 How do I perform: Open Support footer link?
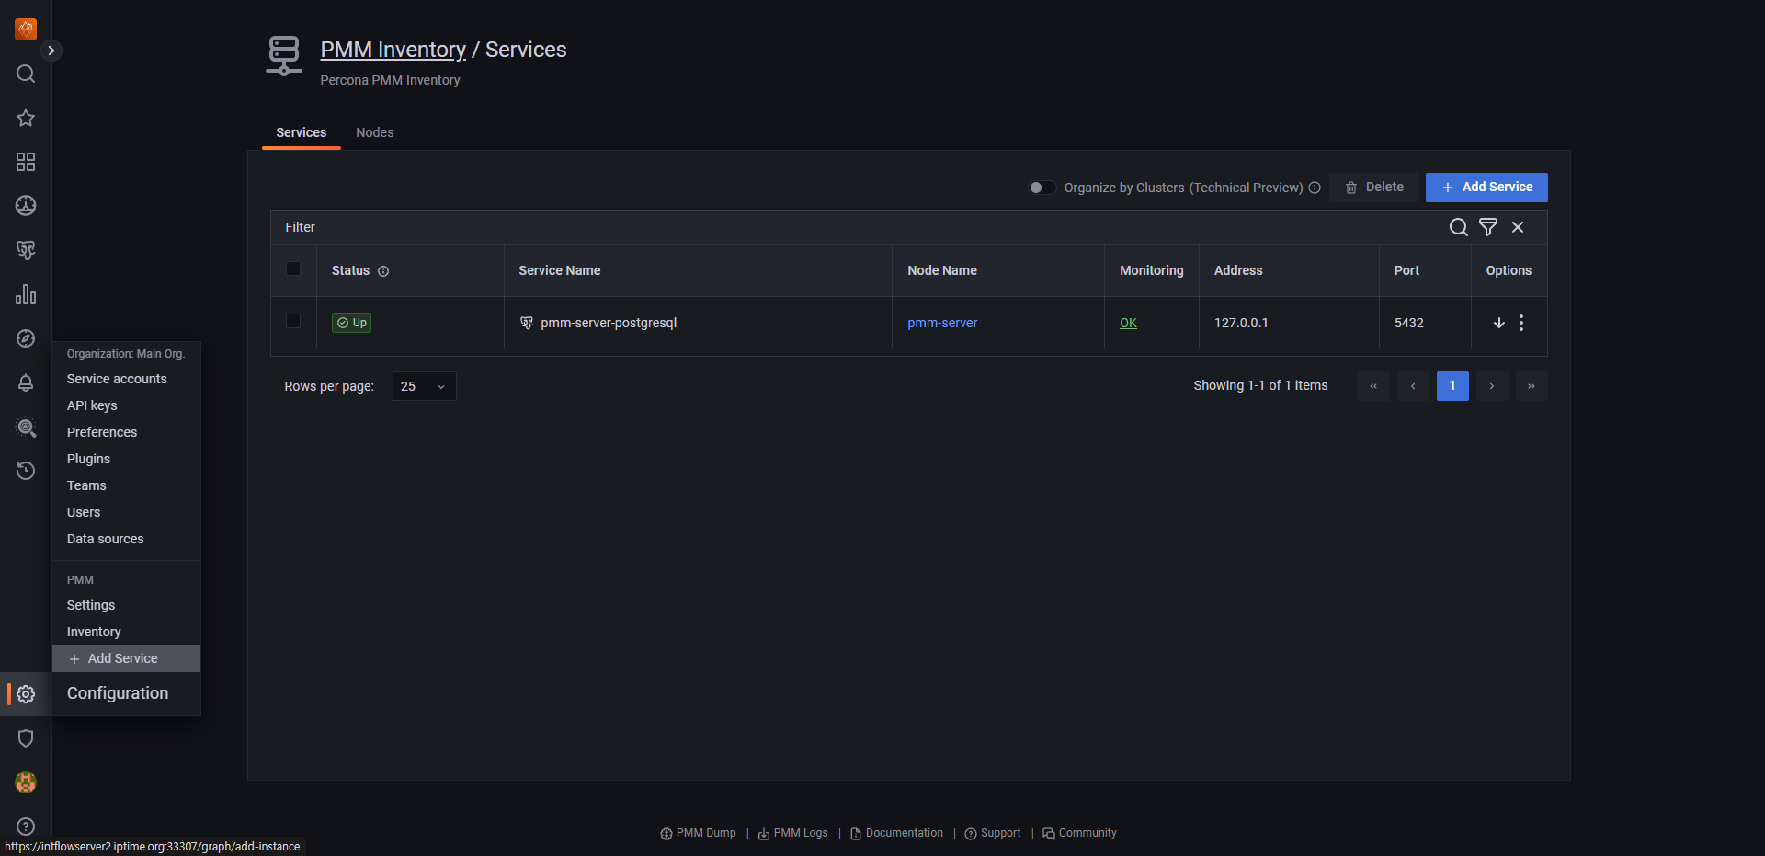point(993,833)
